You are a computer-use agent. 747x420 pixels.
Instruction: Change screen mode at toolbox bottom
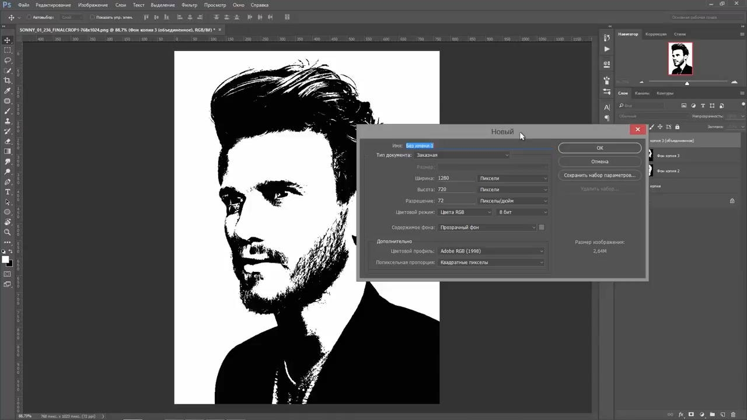[x=8, y=284]
